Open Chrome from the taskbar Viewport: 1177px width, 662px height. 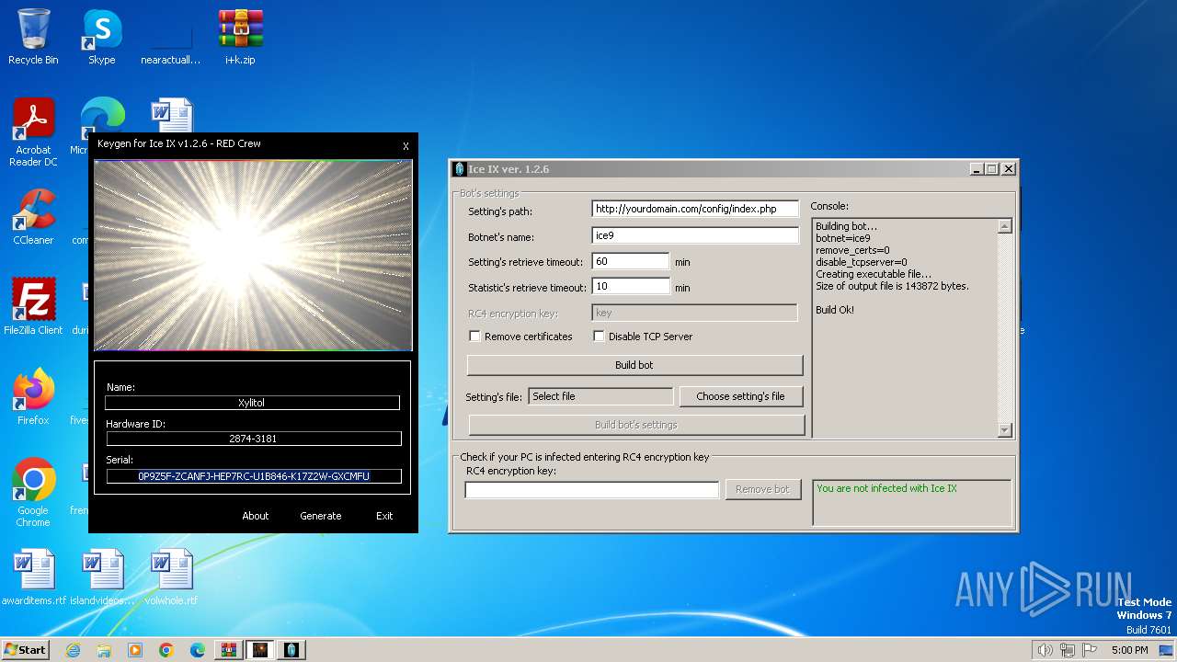166,650
